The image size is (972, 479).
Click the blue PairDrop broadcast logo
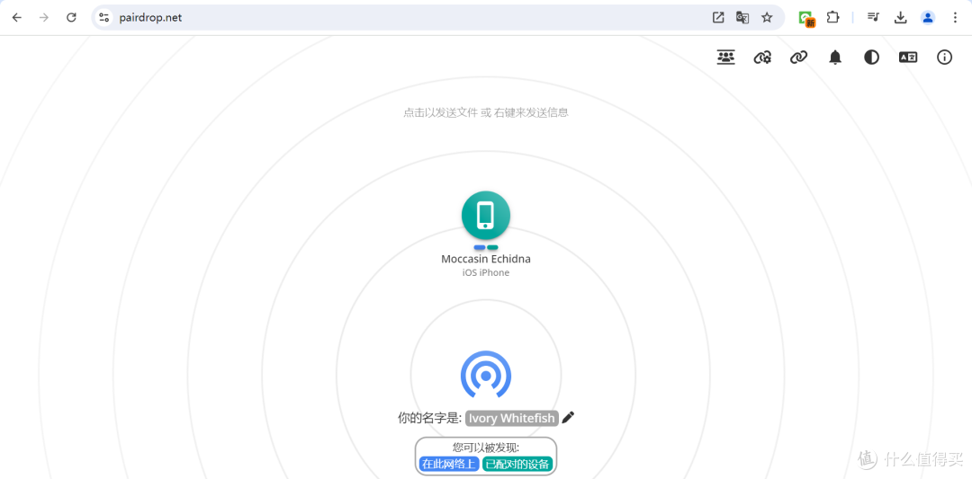tap(486, 375)
